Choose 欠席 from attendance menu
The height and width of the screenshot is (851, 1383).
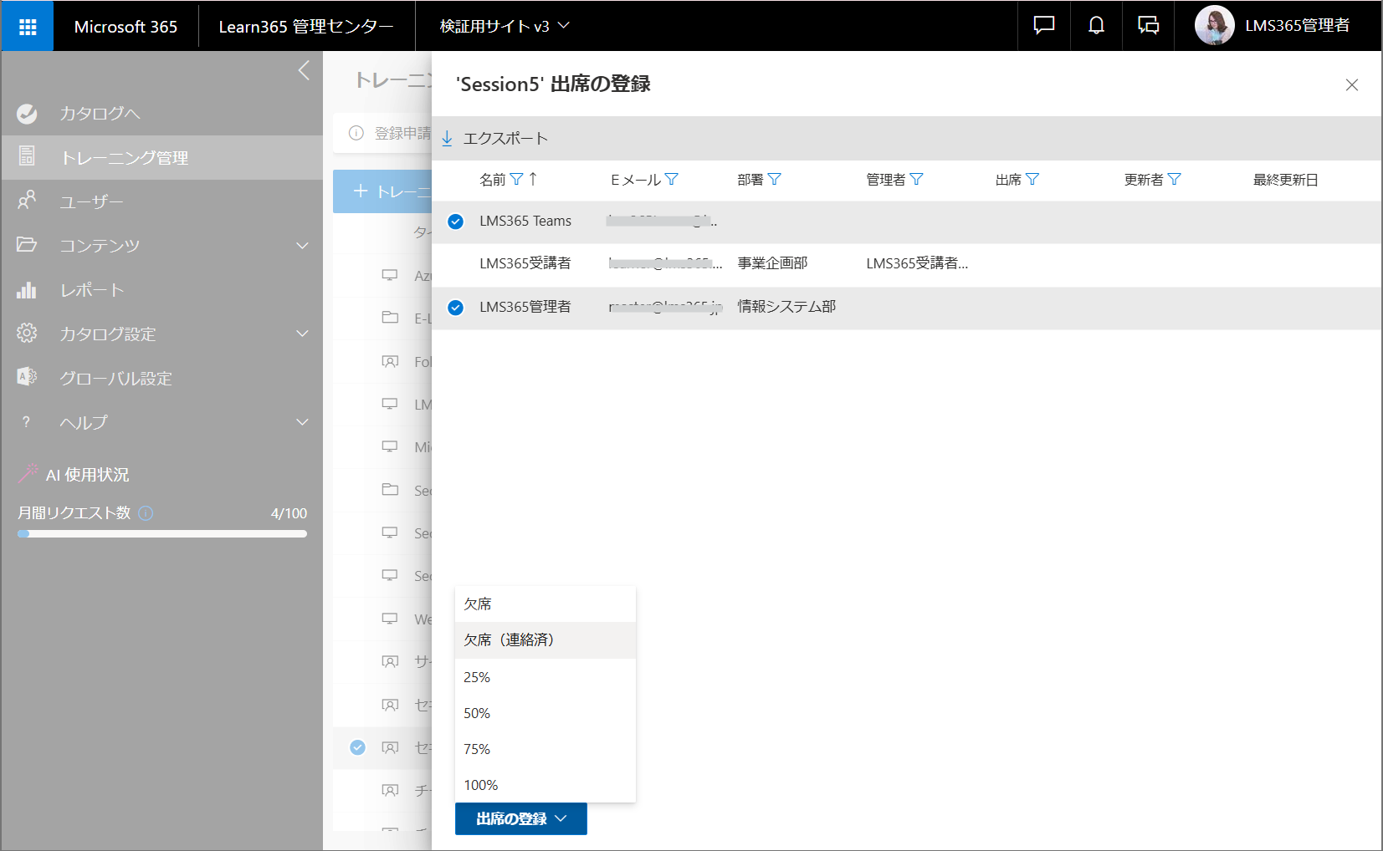(546, 604)
